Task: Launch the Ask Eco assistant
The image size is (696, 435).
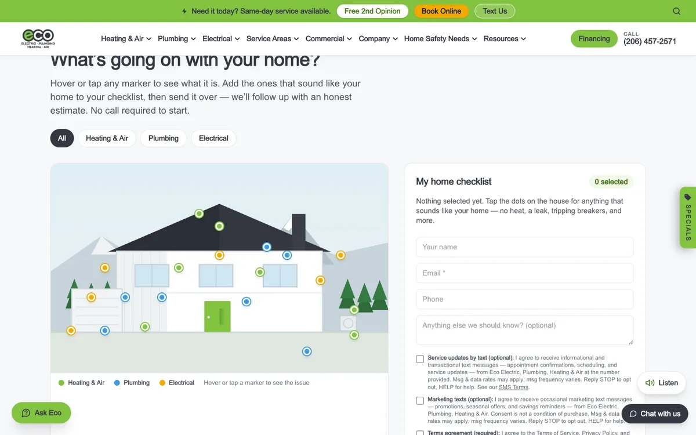Action: pos(41,413)
